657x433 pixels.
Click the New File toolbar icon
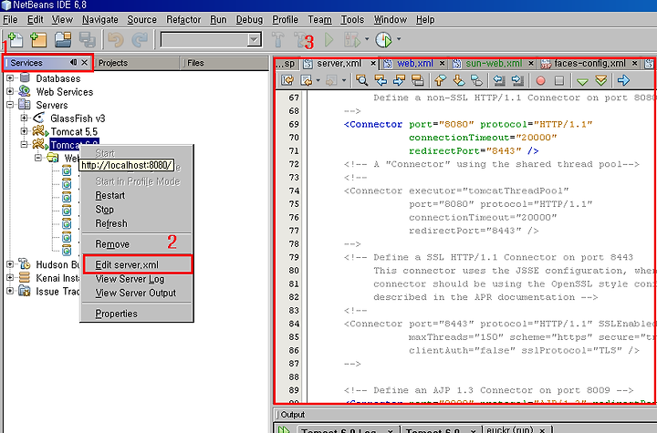click(16, 40)
